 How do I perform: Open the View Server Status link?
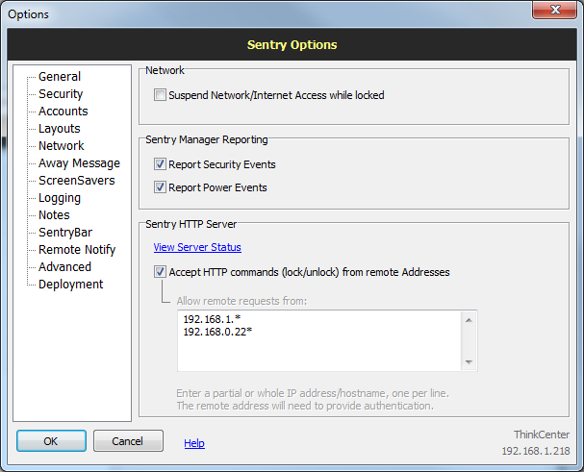[197, 247]
